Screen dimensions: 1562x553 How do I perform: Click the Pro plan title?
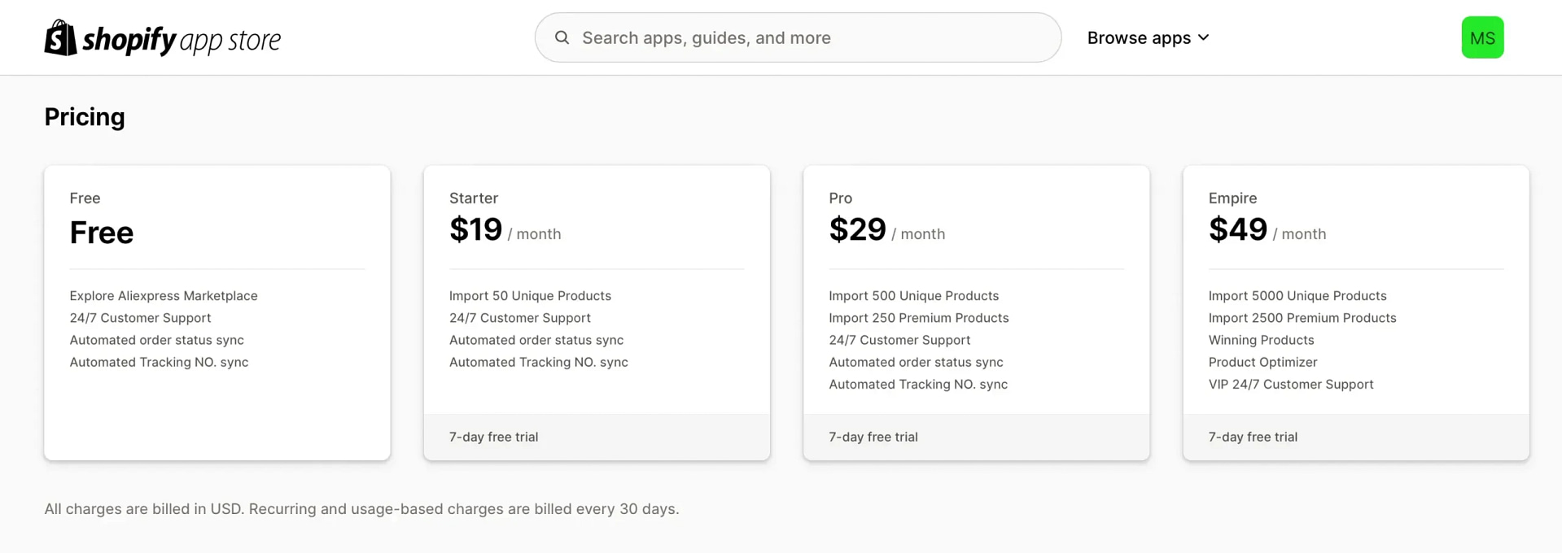click(840, 198)
